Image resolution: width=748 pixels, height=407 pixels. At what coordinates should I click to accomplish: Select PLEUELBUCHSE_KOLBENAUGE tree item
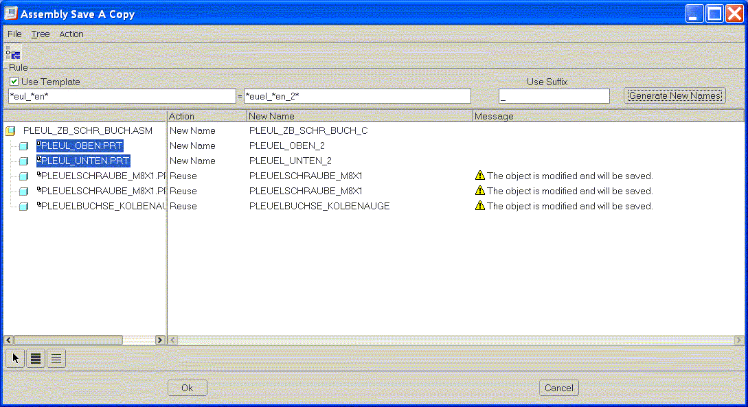click(x=102, y=206)
